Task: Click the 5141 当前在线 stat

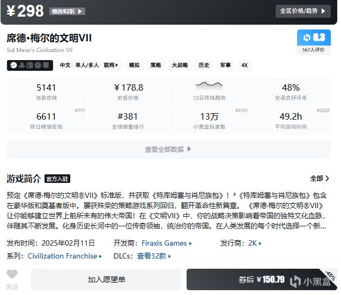Action: tap(46, 92)
